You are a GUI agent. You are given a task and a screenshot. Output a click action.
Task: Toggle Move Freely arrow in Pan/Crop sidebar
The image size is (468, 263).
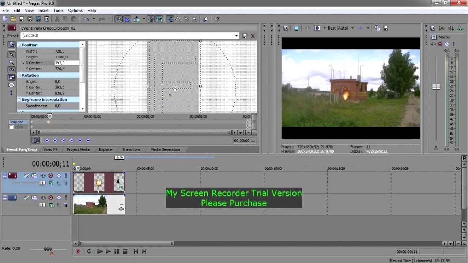11,93
